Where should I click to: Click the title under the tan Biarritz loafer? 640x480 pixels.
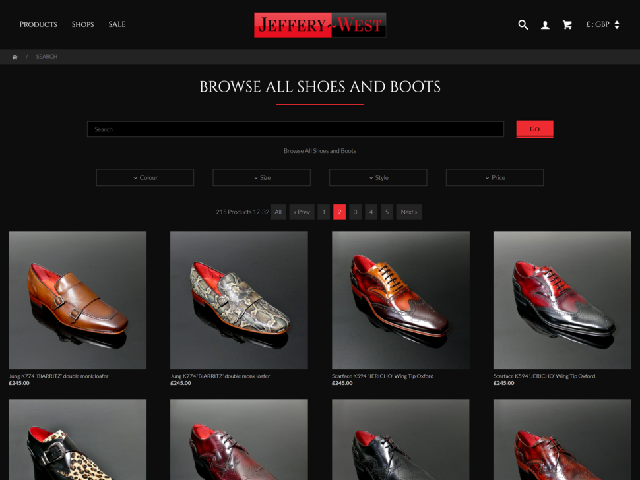point(59,376)
